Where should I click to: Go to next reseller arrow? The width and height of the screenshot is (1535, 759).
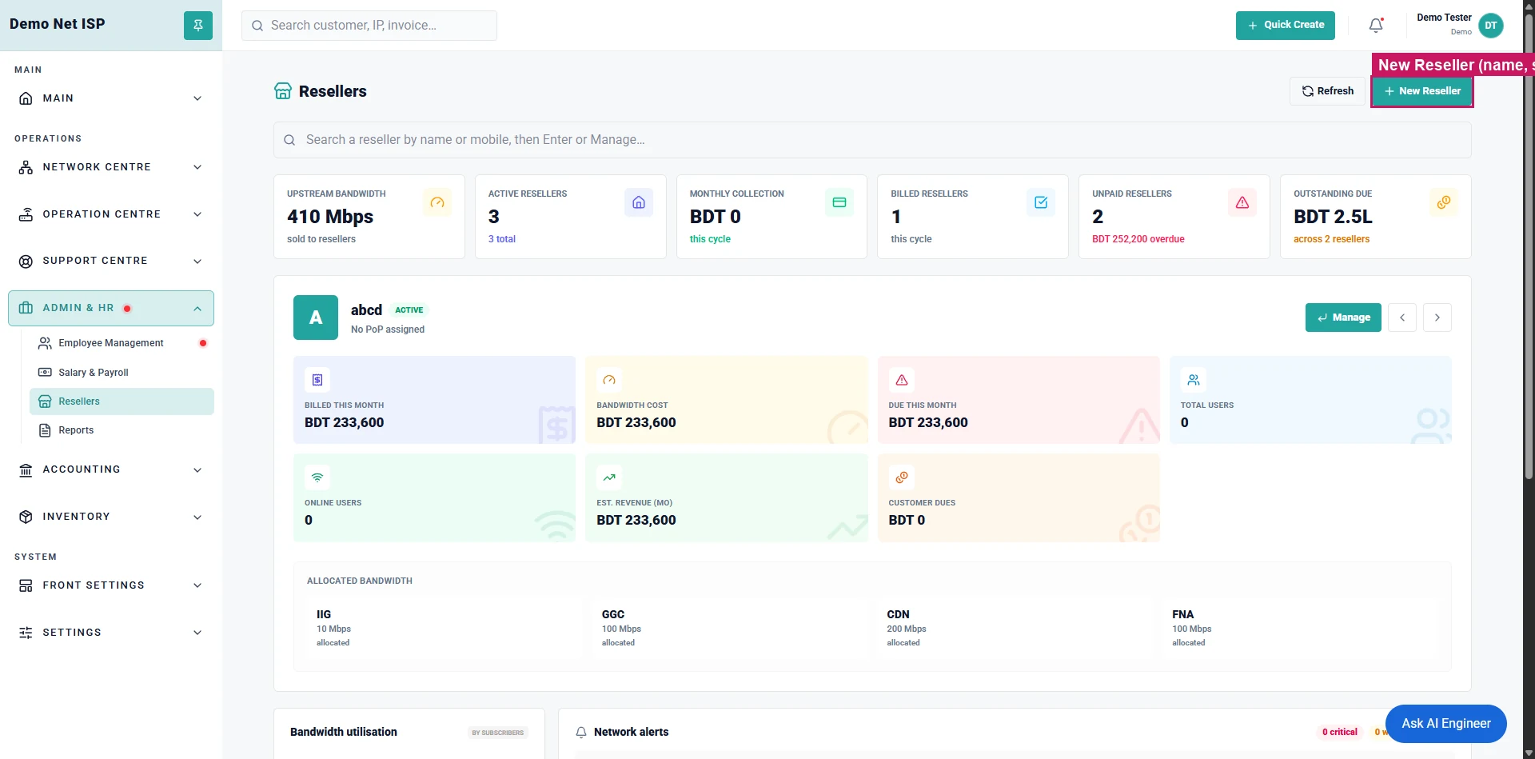tap(1437, 318)
